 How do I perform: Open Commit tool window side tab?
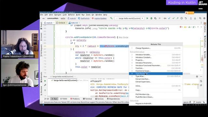[41, 37]
